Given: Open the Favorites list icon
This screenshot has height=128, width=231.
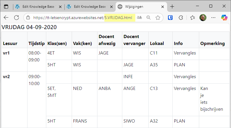Looking at the screenshot, I should (192, 18).
